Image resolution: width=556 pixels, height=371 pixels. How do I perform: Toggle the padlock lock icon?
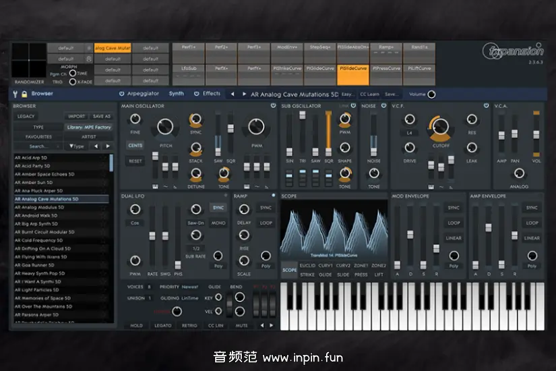coord(24,94)
